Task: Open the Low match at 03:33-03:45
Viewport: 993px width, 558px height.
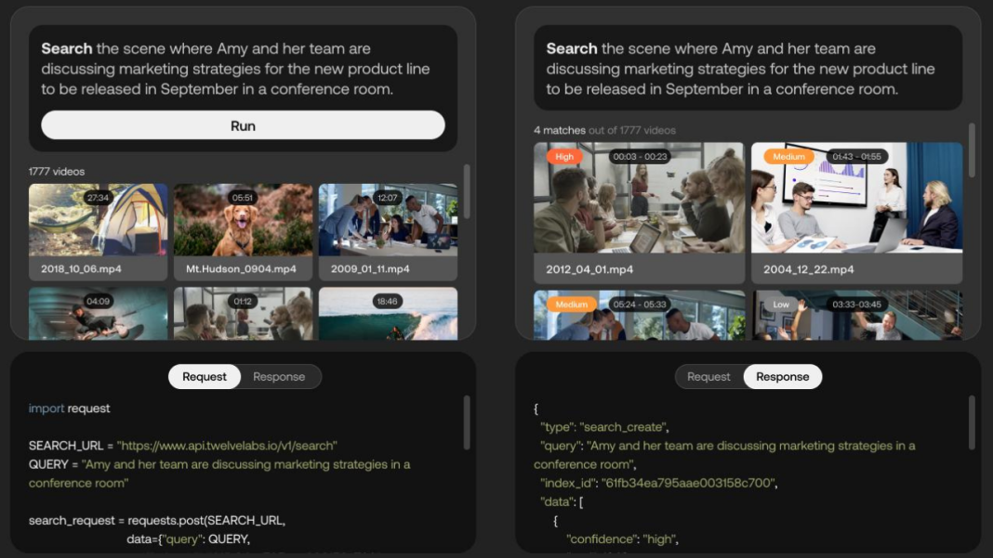Action: click(857, 315)
